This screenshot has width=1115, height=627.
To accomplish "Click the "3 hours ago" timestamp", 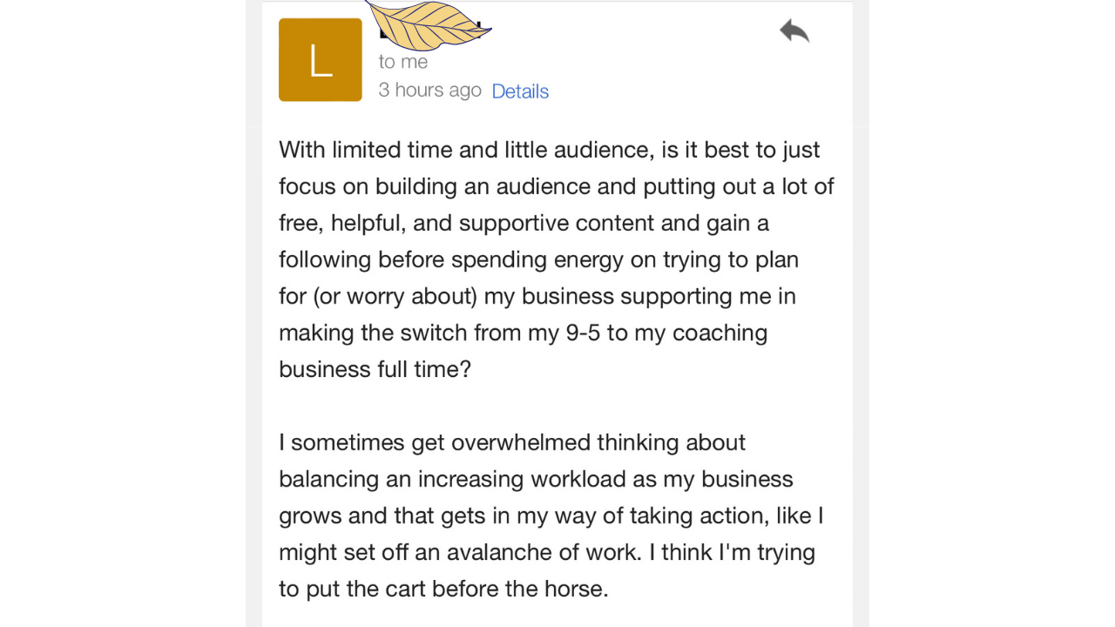I will pyautogui.click(x=429, y=90).
